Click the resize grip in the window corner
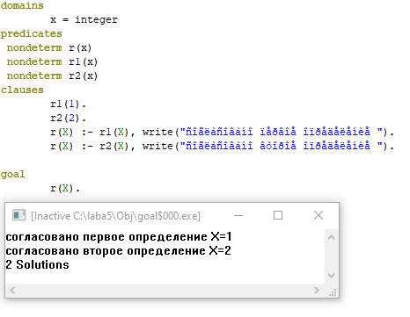 (333, 292)
